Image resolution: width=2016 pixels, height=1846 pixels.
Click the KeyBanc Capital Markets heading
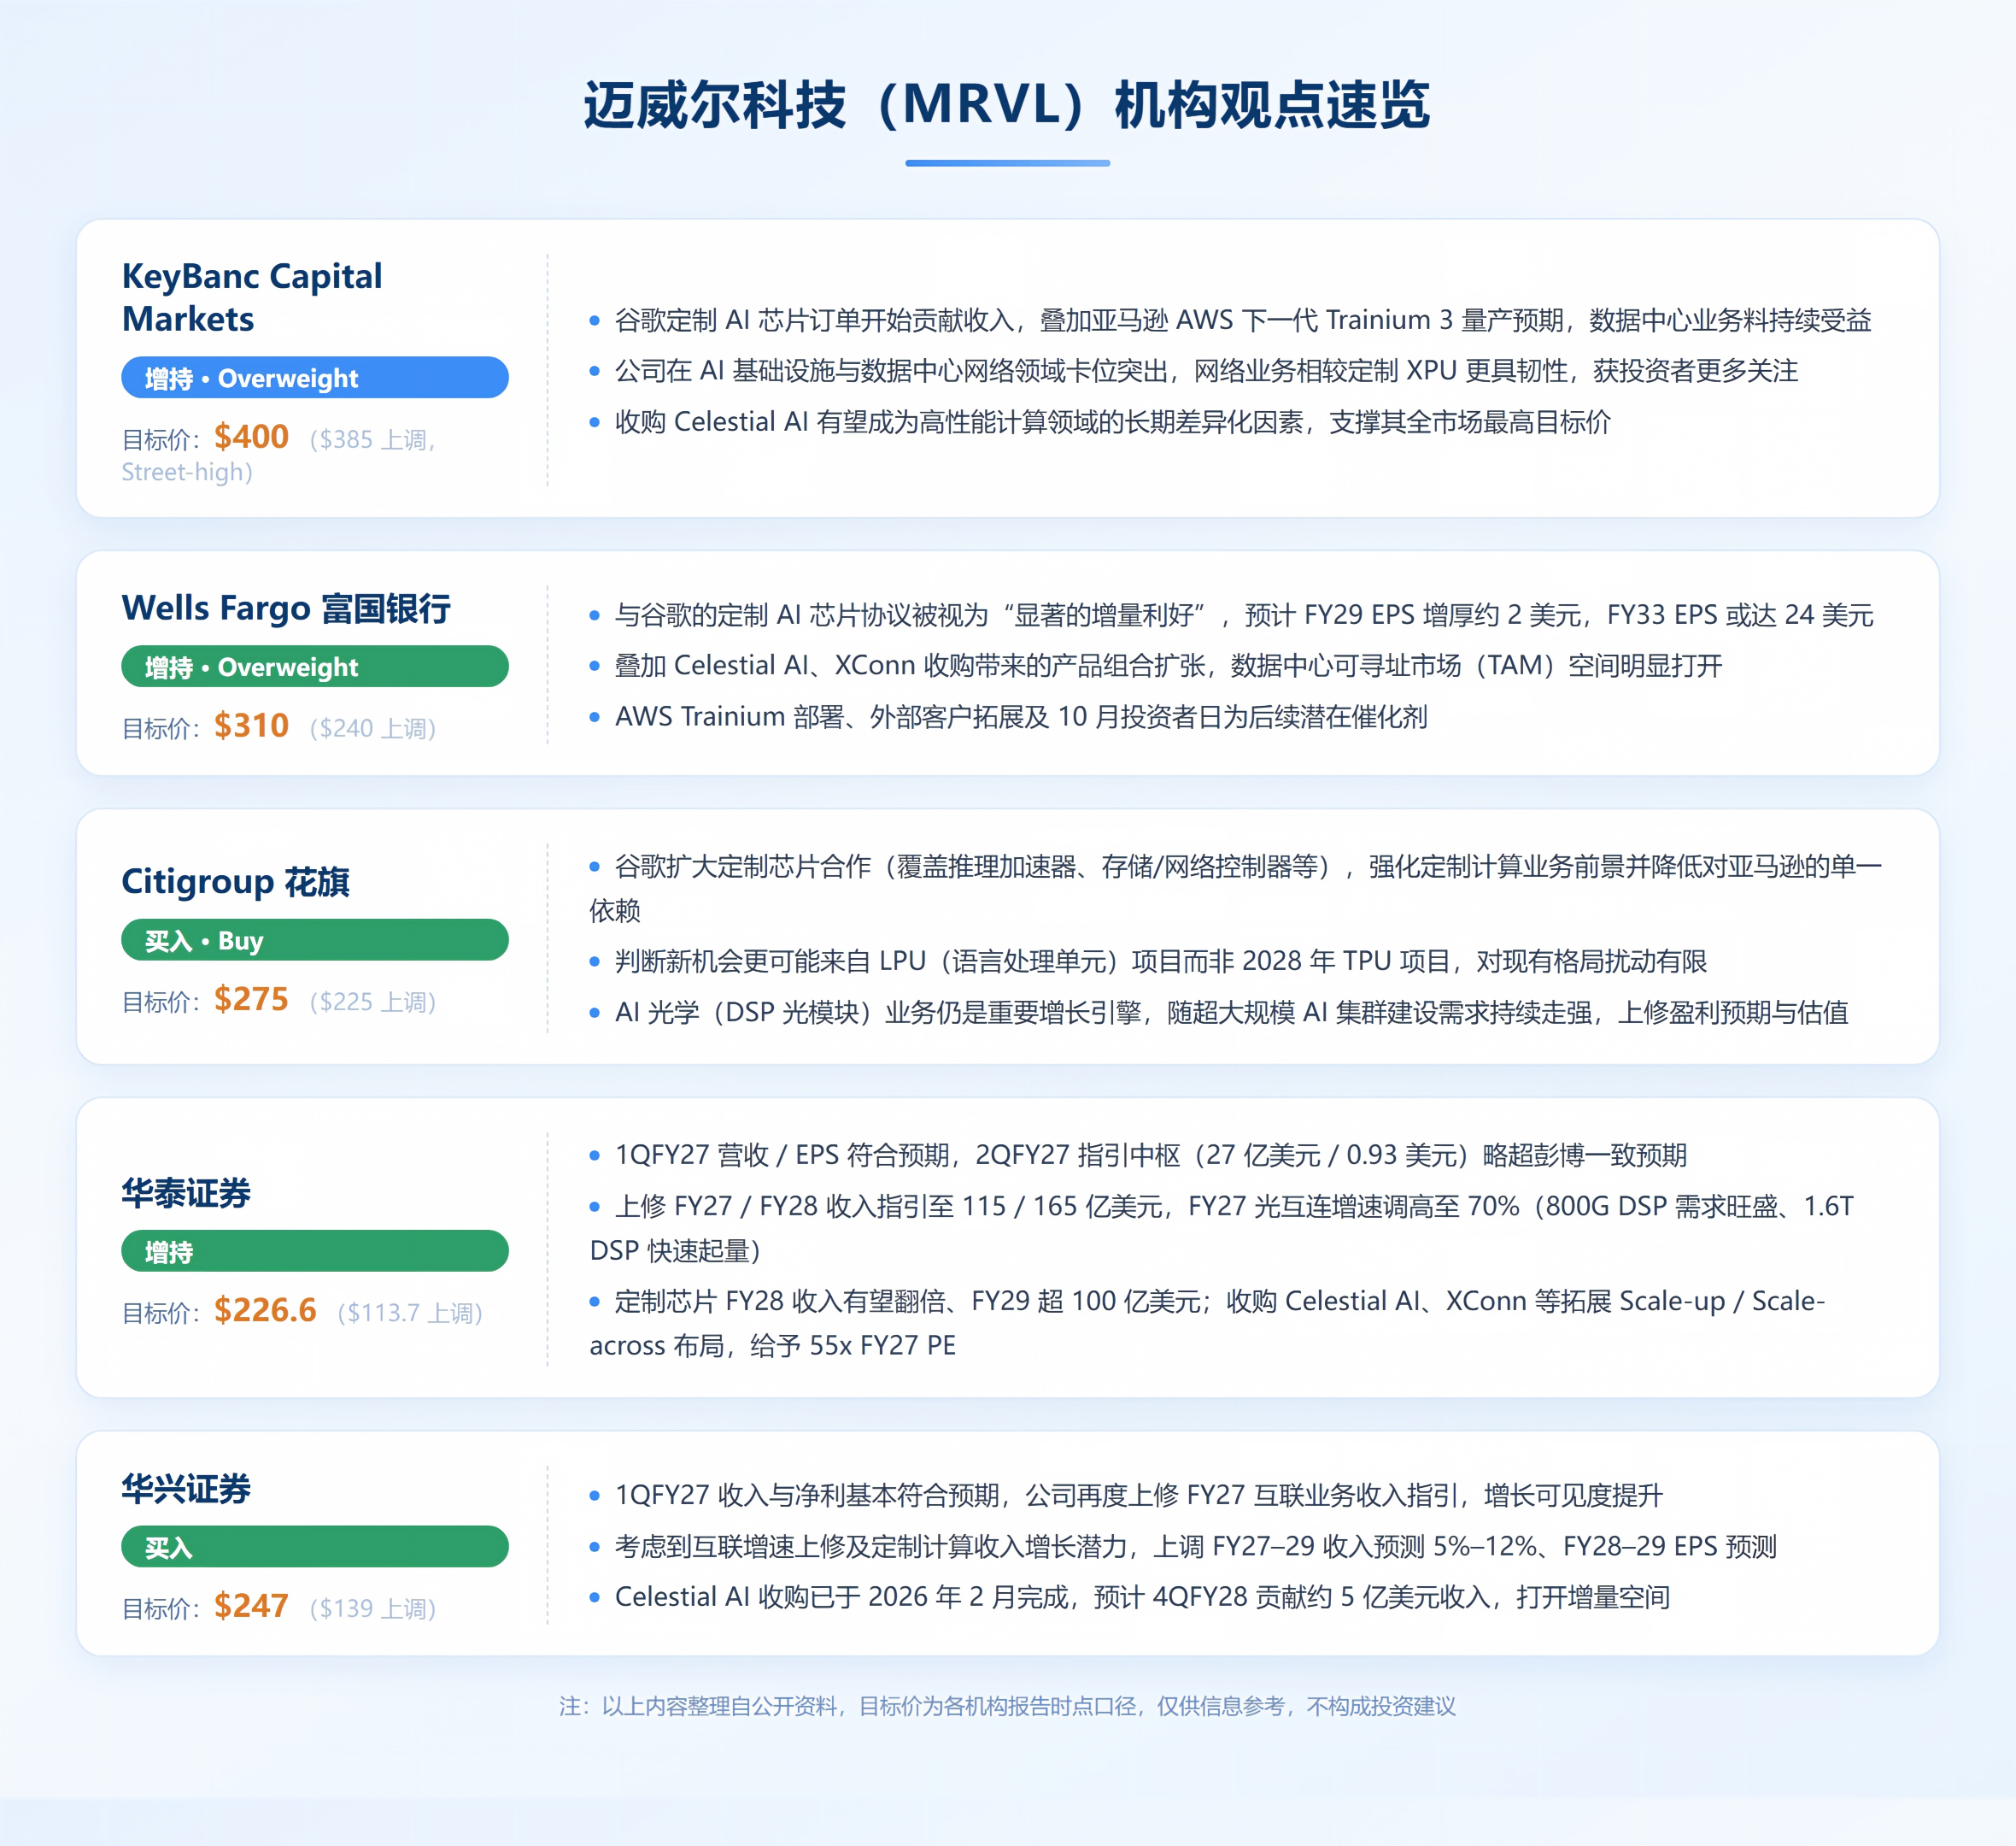tap(252, 297)
